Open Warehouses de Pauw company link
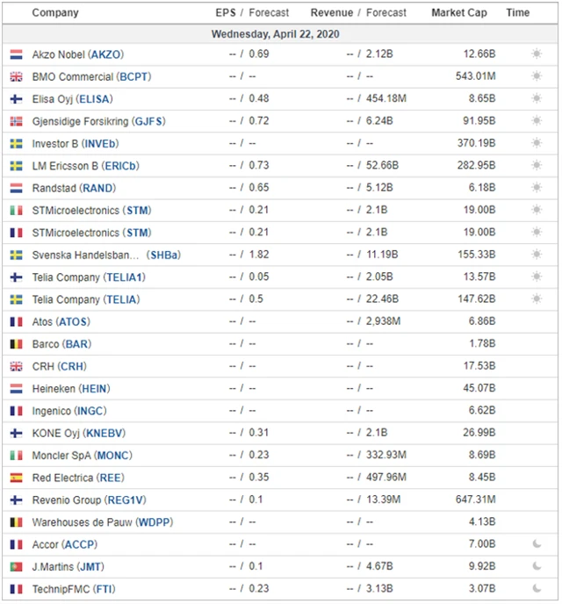 coord(103,522)
